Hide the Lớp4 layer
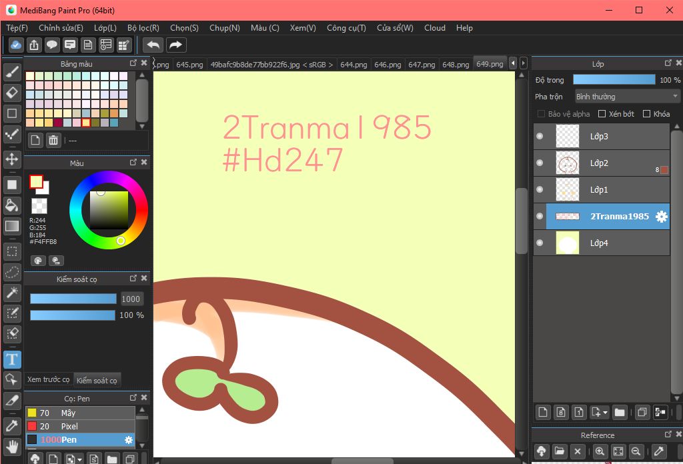Screen dimensions: 683x464 [x=540, y=243]
